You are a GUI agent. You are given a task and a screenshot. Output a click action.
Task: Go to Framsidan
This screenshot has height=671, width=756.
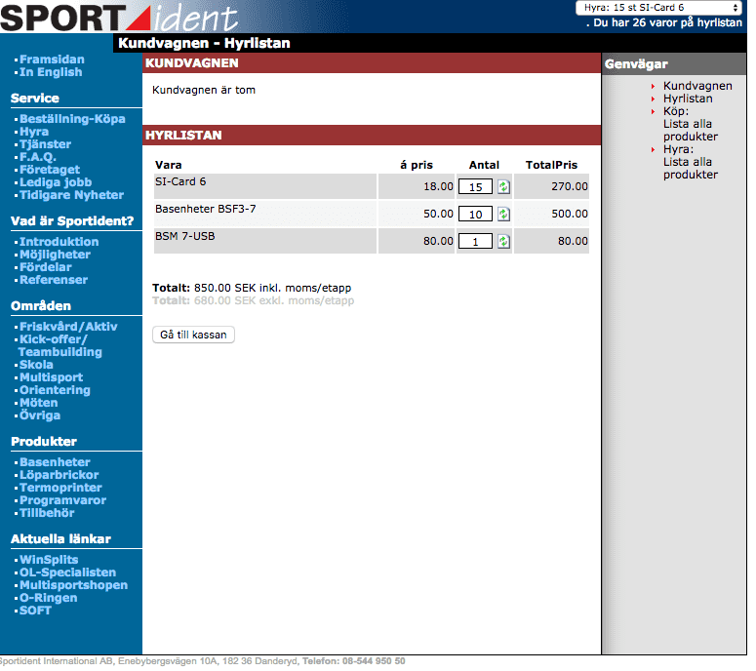point(52,59)
